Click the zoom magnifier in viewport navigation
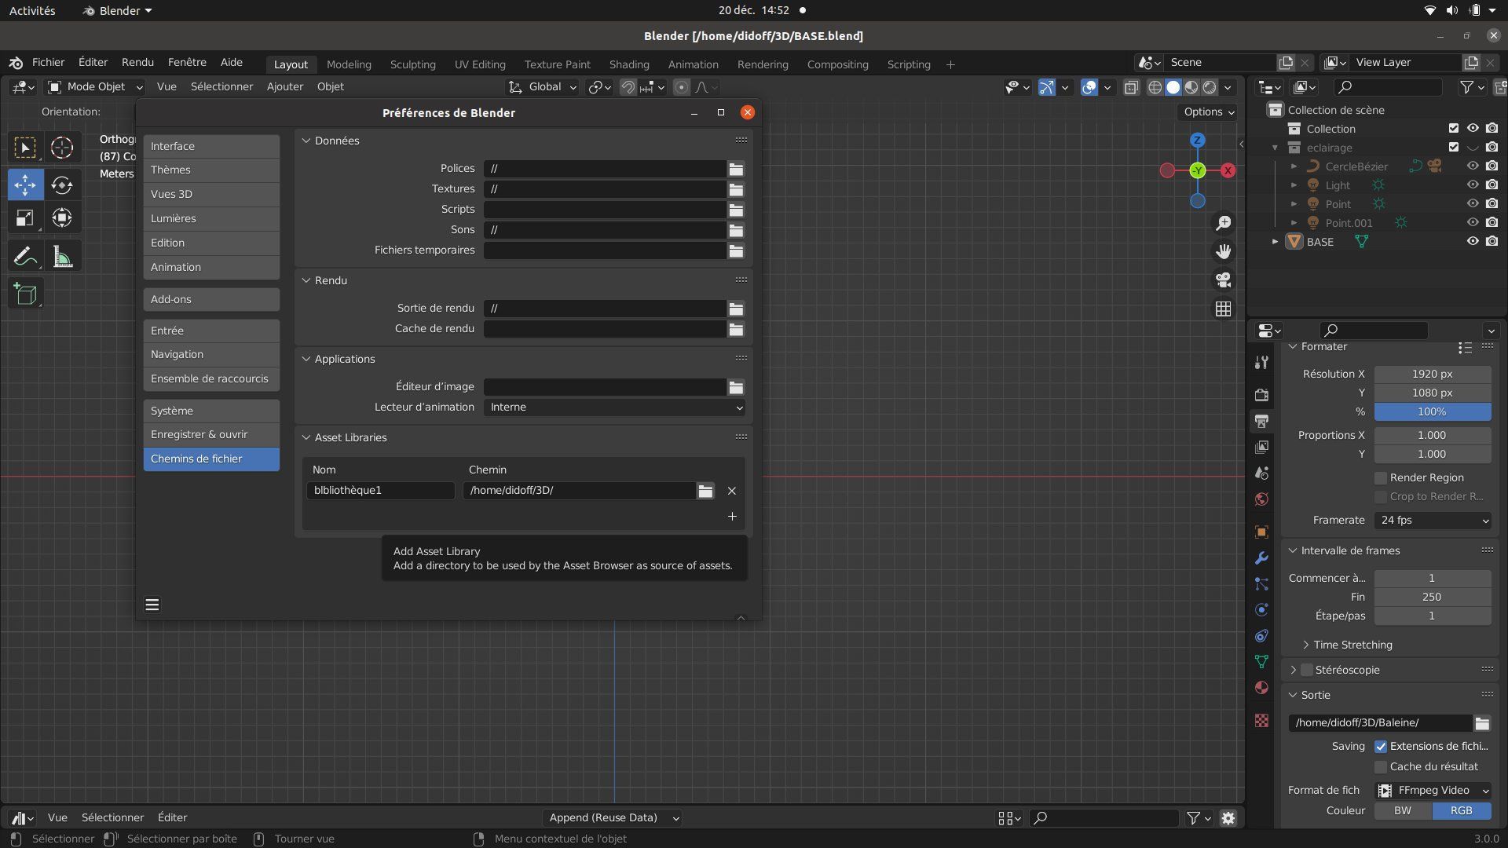This screenshot has width=1508, height=848. point(1223,224)
